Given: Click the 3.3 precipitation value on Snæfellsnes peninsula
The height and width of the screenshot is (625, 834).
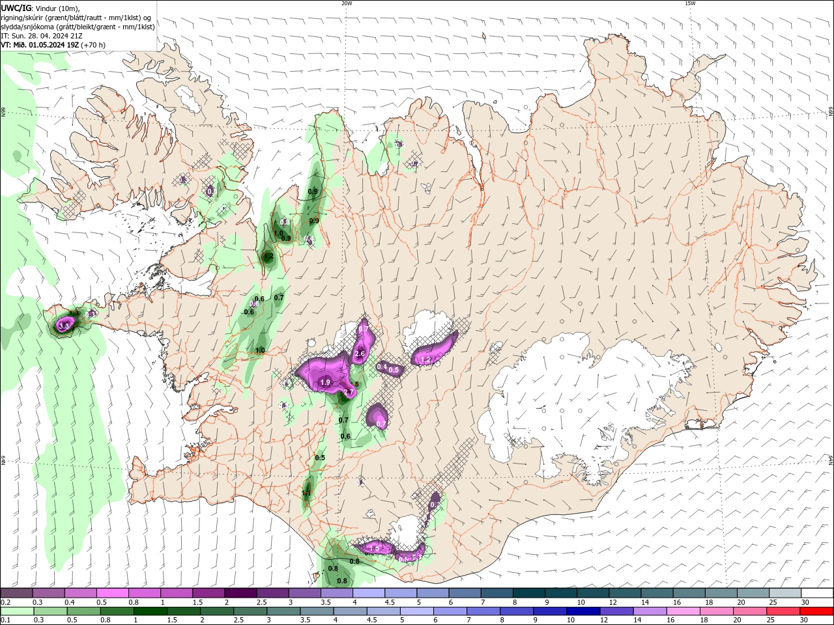Looking at the screenshot, I should pyautogui.click(x=64, y=326).
